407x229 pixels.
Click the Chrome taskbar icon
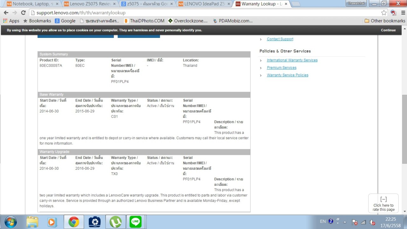(74, 222)
